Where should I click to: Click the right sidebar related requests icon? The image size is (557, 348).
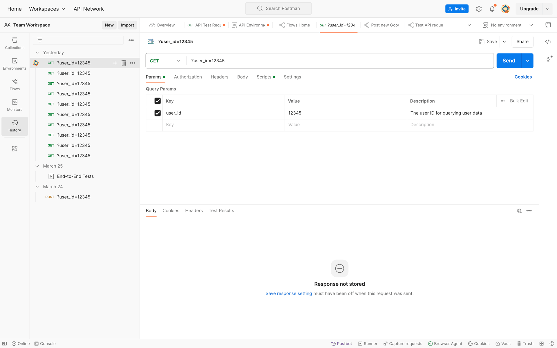point(549,59)
